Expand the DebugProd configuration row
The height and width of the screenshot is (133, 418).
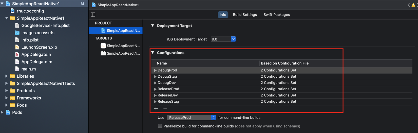coord(155,70)
